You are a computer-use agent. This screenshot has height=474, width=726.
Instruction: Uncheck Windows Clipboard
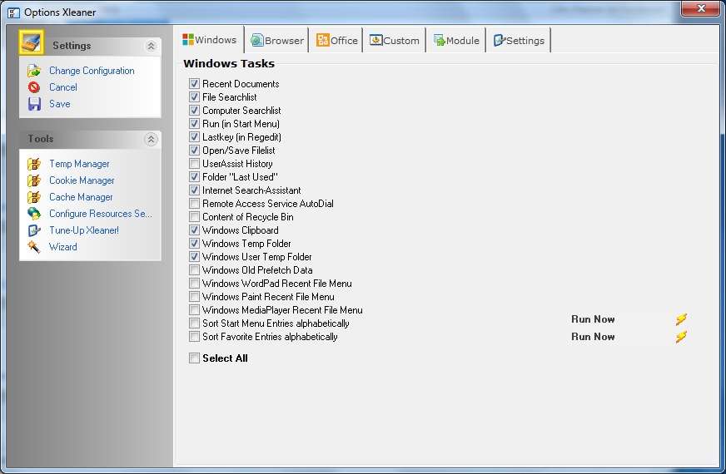tap(195, 230)
